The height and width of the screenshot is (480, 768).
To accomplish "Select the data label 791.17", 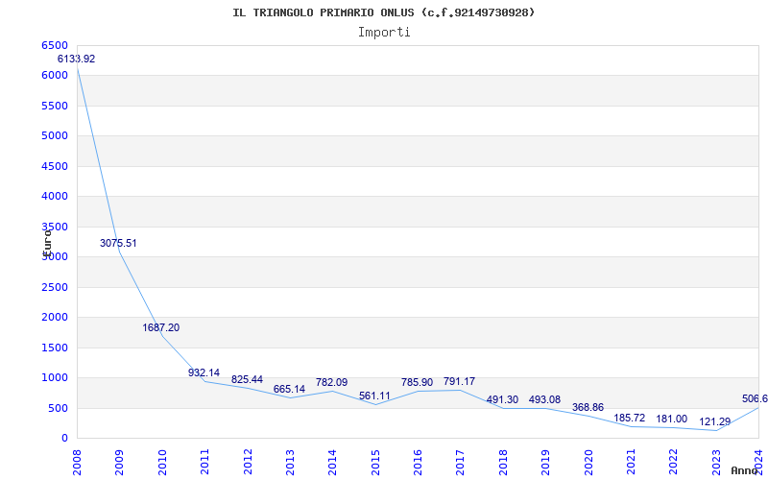I will coord(460,381).
